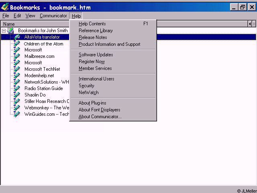Choose Reference Library menu entry
This screenshot has height=193, width=257.
[113, 31]
